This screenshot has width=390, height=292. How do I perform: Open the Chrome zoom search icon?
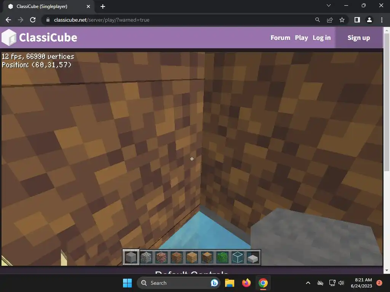[317, 20]
